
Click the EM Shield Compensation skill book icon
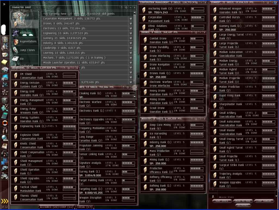pos(16,76)
